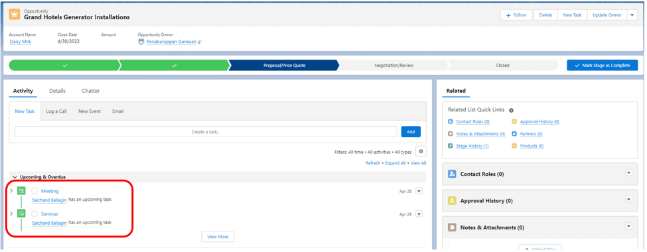Click the Contact Roles card header icon

tap(452, 174)
